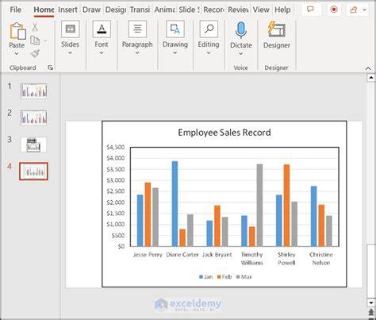Click the Comments speech bubble icon

310,10
